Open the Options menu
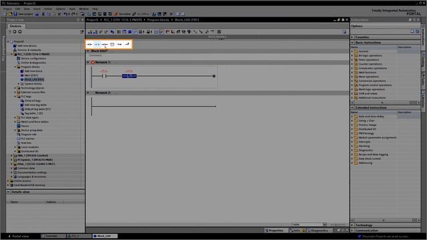The image size is (427, 240). [x=60, y=9]
